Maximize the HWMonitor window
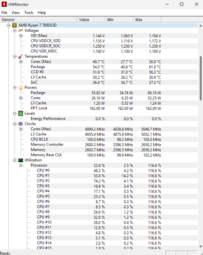Screen dimensions: 203x255 pyautogui.click(x=182, y=4)
